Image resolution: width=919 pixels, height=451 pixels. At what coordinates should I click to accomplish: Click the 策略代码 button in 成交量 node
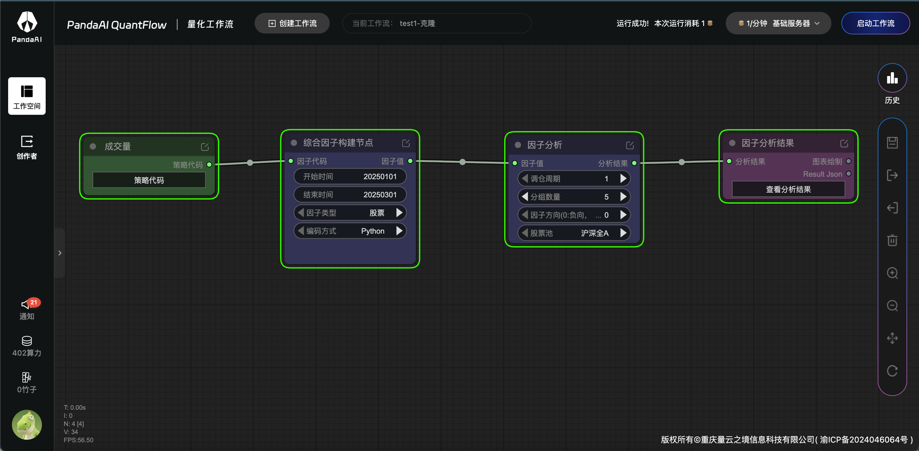point(149,180)
